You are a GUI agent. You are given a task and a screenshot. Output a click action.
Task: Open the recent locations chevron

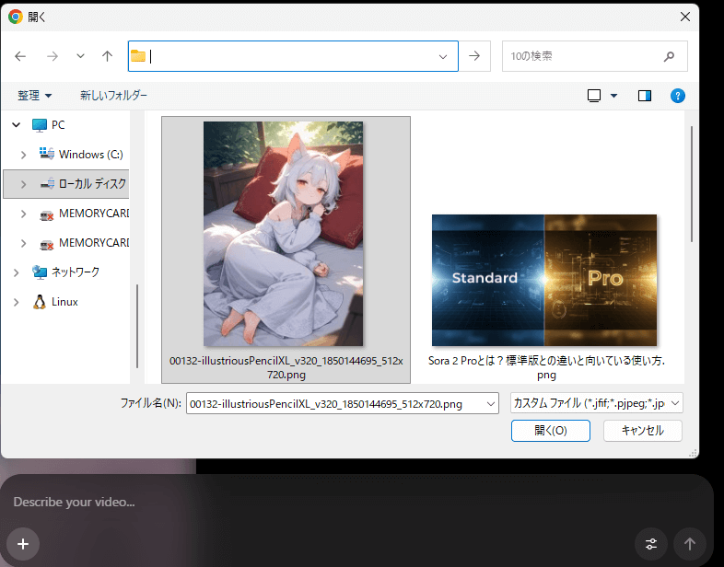pyautogui.click(x=80, y=56)
